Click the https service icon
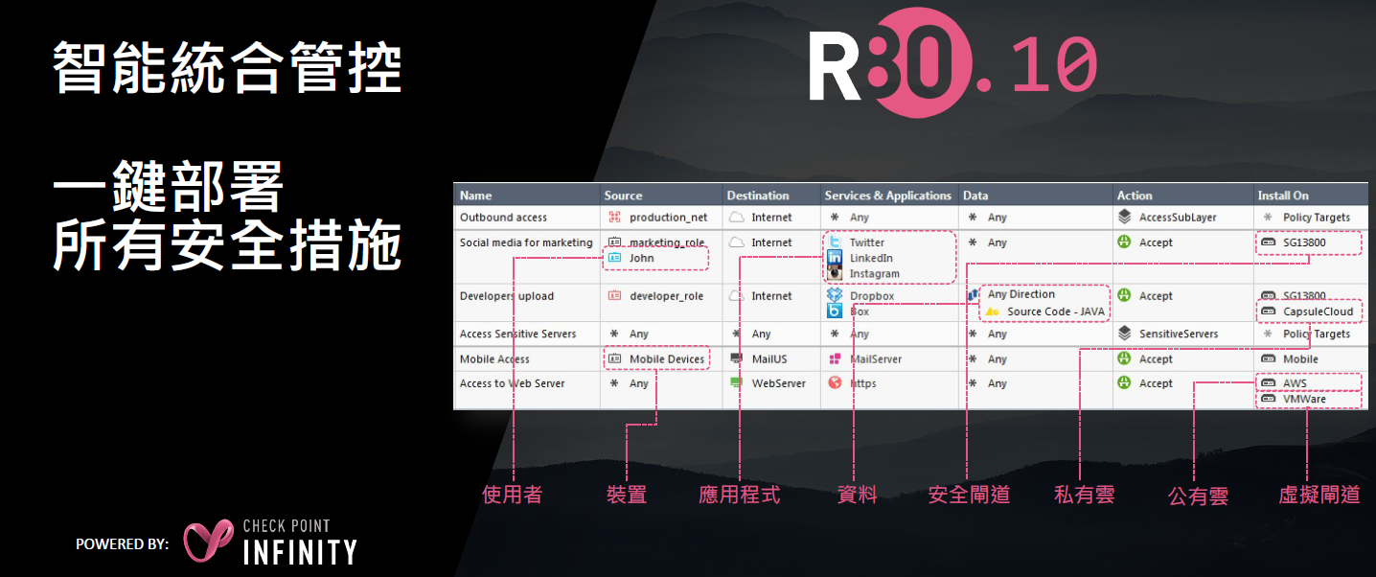 click(835, 383)
